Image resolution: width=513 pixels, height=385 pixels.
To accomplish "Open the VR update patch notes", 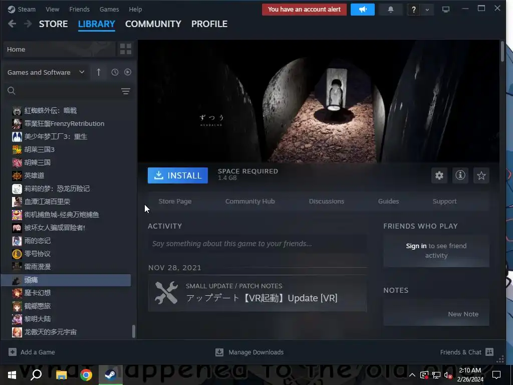I will [x=257, y=293].
